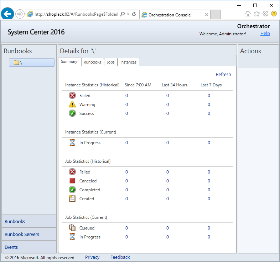
Task: Click the 'Instance Statistics (Historical)' heading
Action: click(92, 85)
